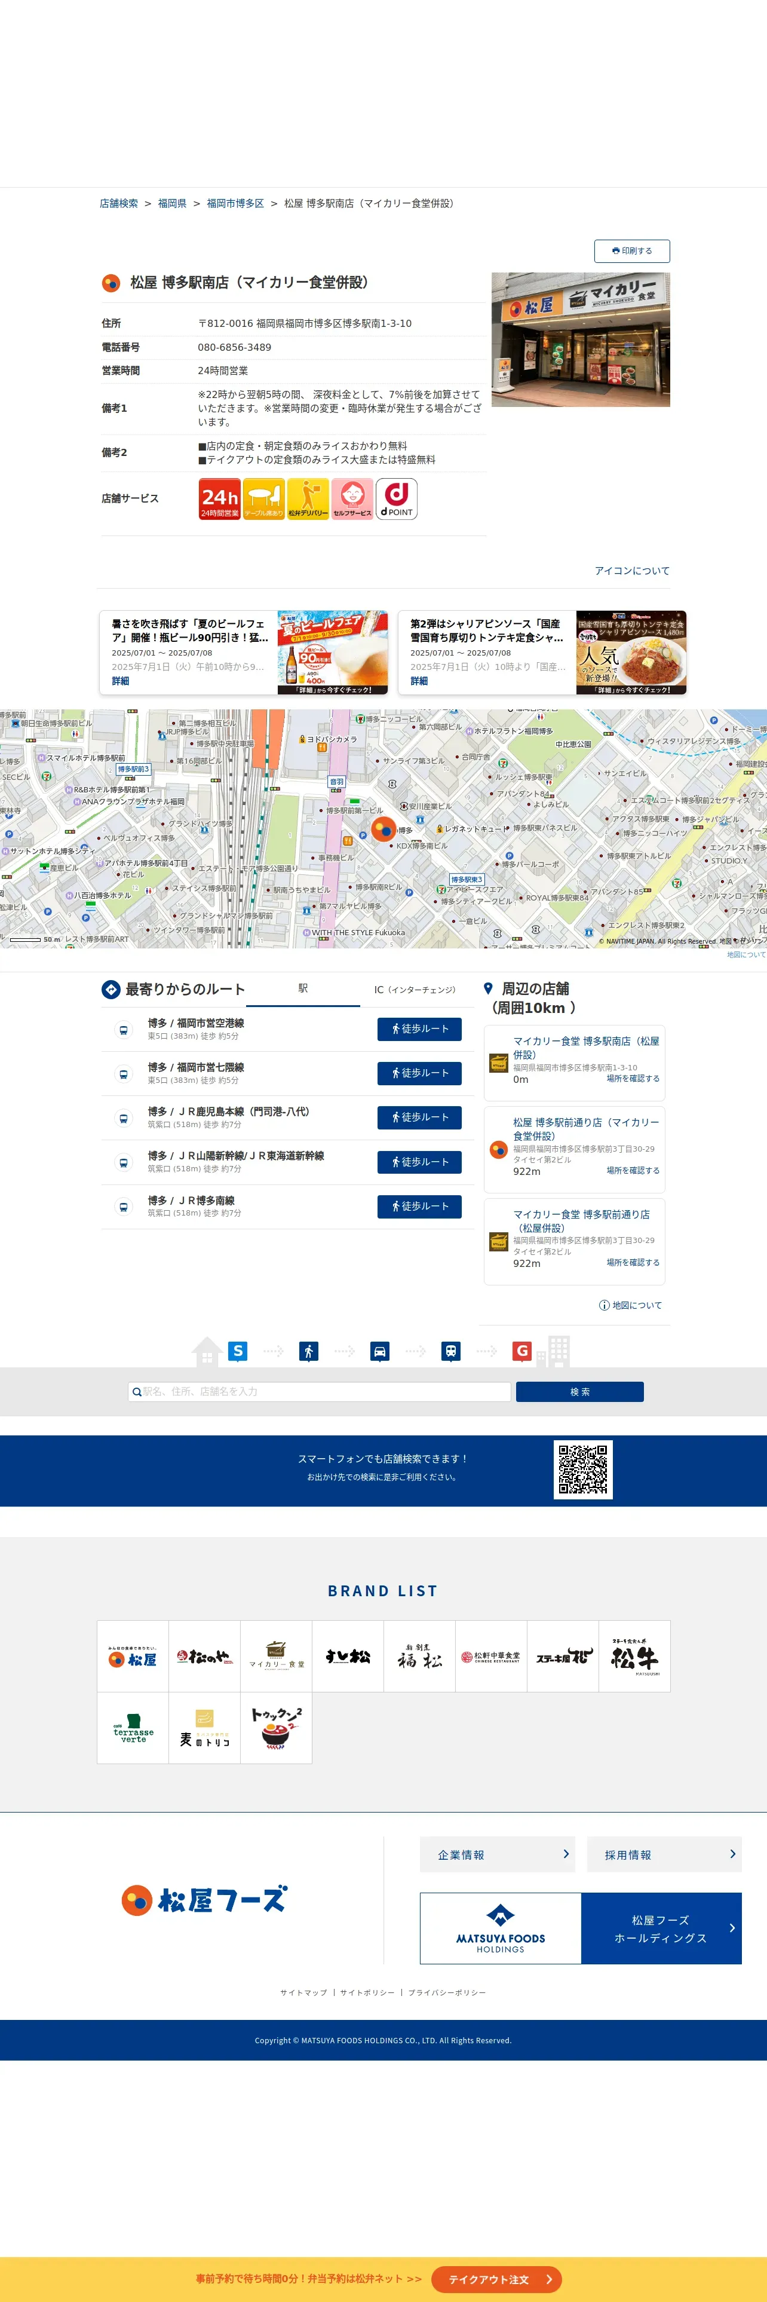767x2302 pixels.
Task: Open the トゥックン brand logo
Action: tap(276, 1727)
